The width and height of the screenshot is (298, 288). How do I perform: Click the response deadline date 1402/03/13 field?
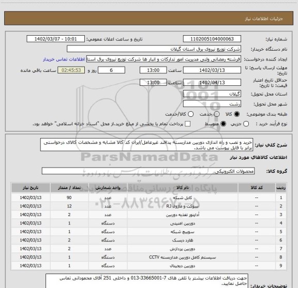(212, 70)
